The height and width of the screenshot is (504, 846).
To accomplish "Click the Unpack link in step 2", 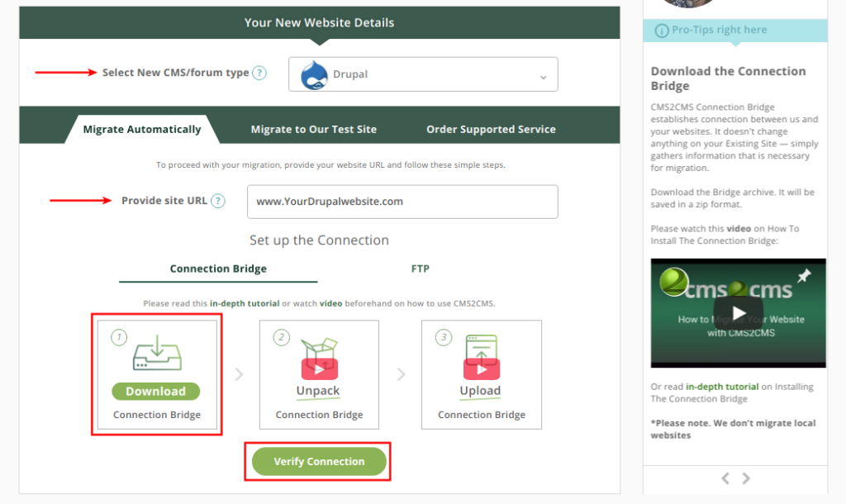I will pos(318,391).
